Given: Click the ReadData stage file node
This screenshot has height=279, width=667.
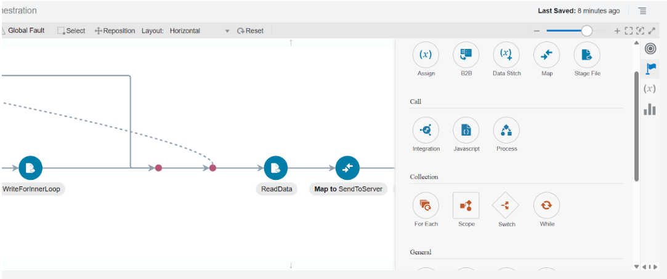Looking at the screenshot, I should point(276,168).
